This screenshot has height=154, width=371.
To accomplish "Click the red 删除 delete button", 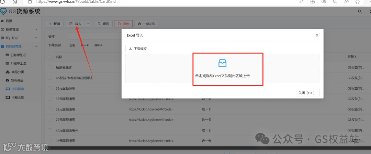I will (x=123, y=24).
